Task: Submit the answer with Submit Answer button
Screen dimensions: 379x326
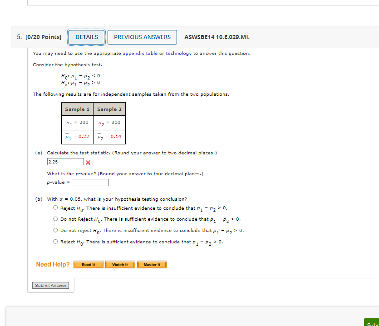Action: [x=51, y=286]
